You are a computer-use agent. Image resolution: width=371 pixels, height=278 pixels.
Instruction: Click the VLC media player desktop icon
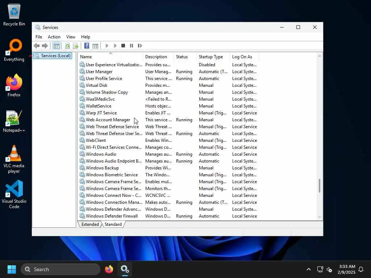[x=14, y=159]
